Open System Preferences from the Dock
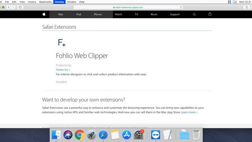The height and width of the screenshot is (142, 252). tap(138, 135)
